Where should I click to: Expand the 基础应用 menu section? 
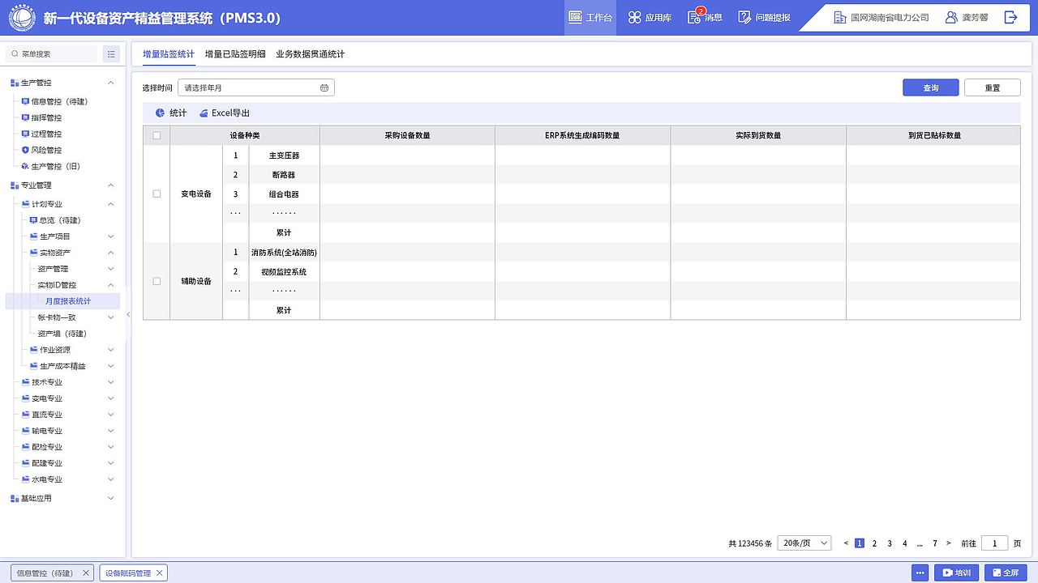pyautogui.click(x=111, y=498)
